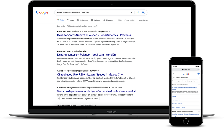
Task: Expand the Más menu
Action: pos(119,20)
